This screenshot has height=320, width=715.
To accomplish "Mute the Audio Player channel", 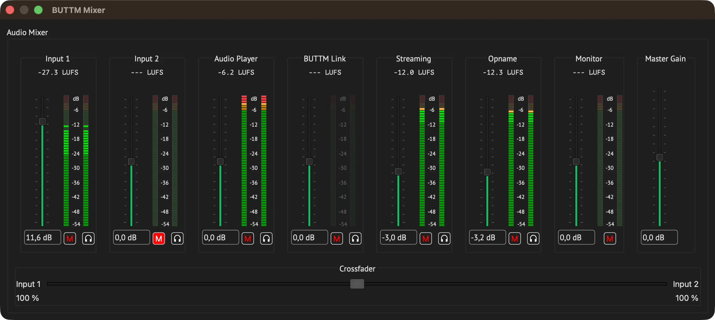I will click(248, 238).
